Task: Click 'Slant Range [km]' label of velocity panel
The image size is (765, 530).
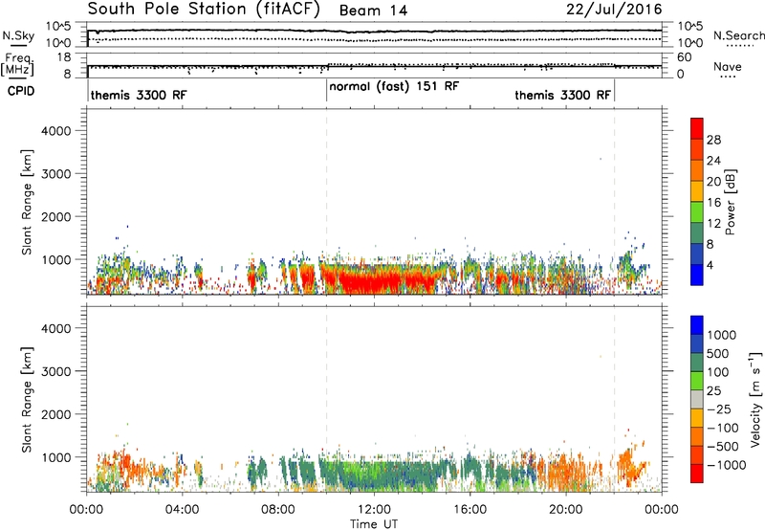Action: click(27, 400)
